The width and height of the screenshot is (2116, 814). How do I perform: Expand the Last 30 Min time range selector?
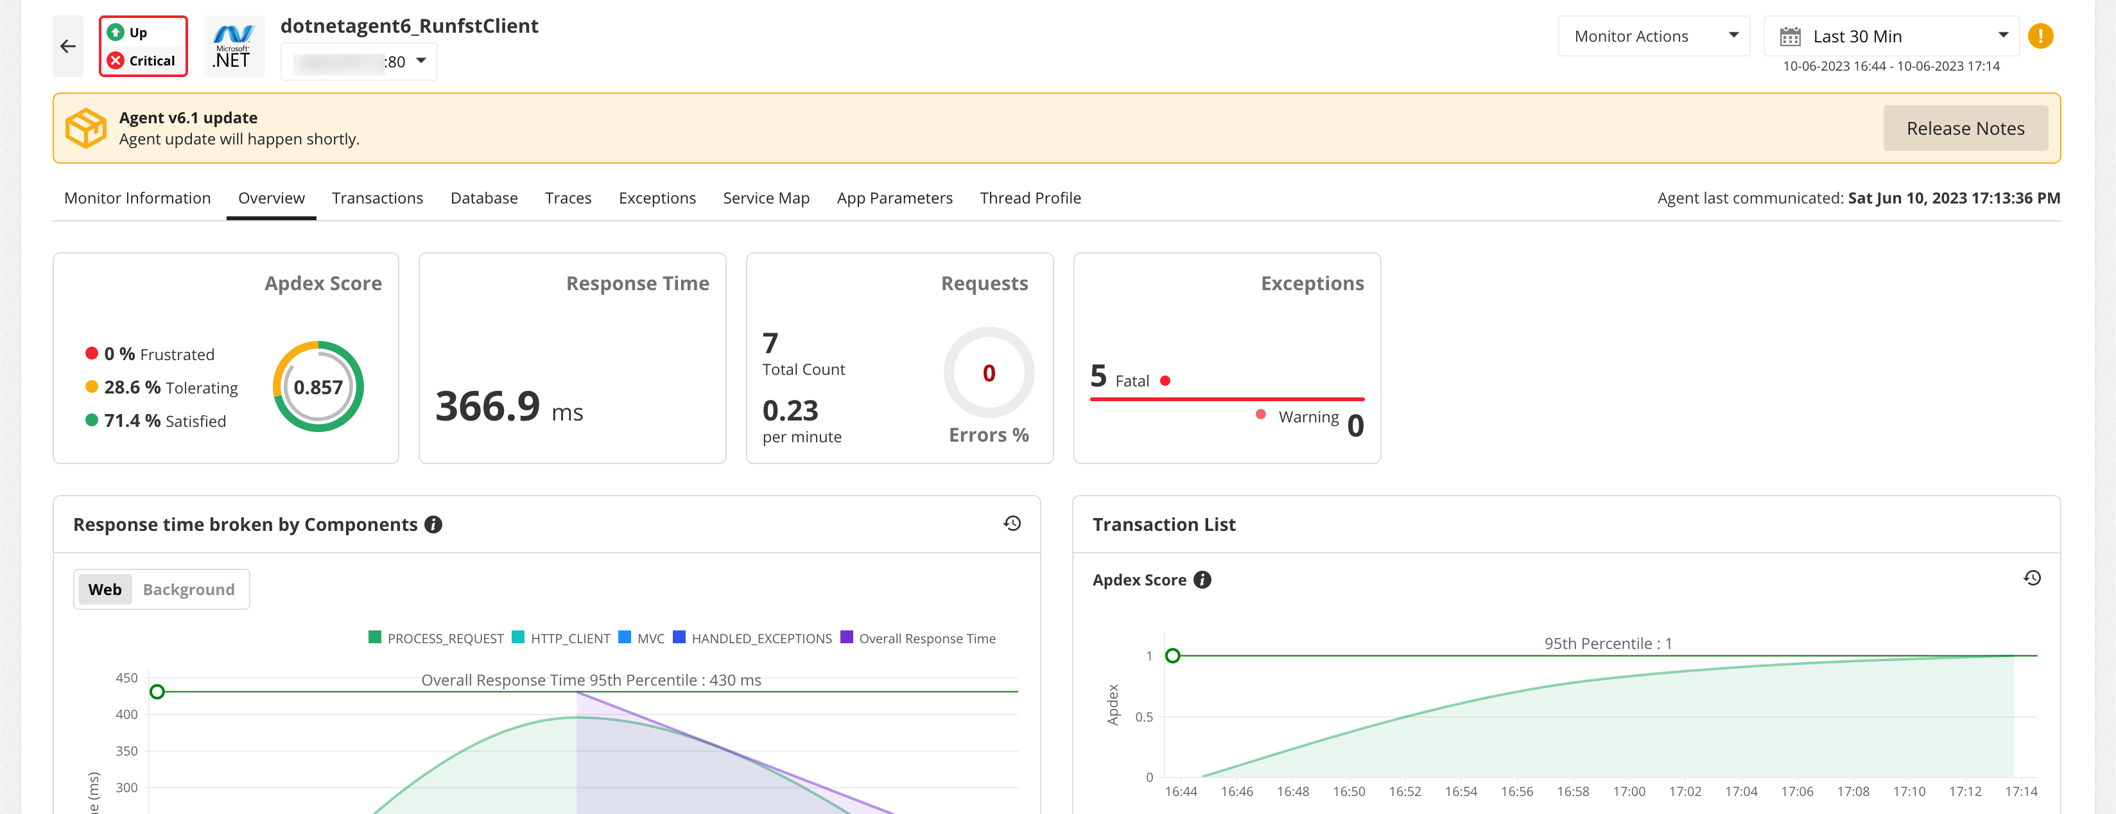point(1889,36)
